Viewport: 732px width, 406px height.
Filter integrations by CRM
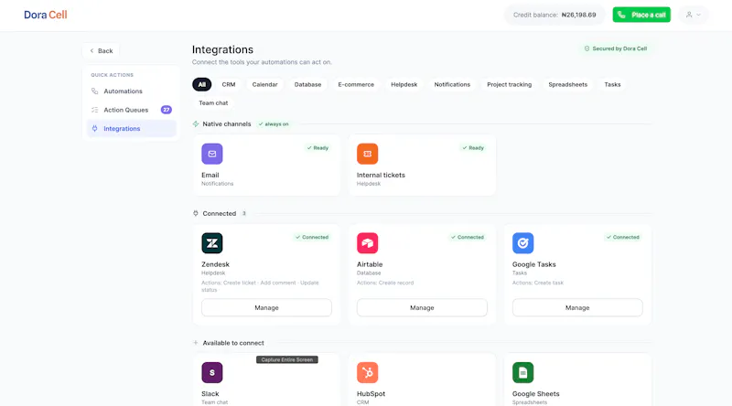[x=229, y=84]
